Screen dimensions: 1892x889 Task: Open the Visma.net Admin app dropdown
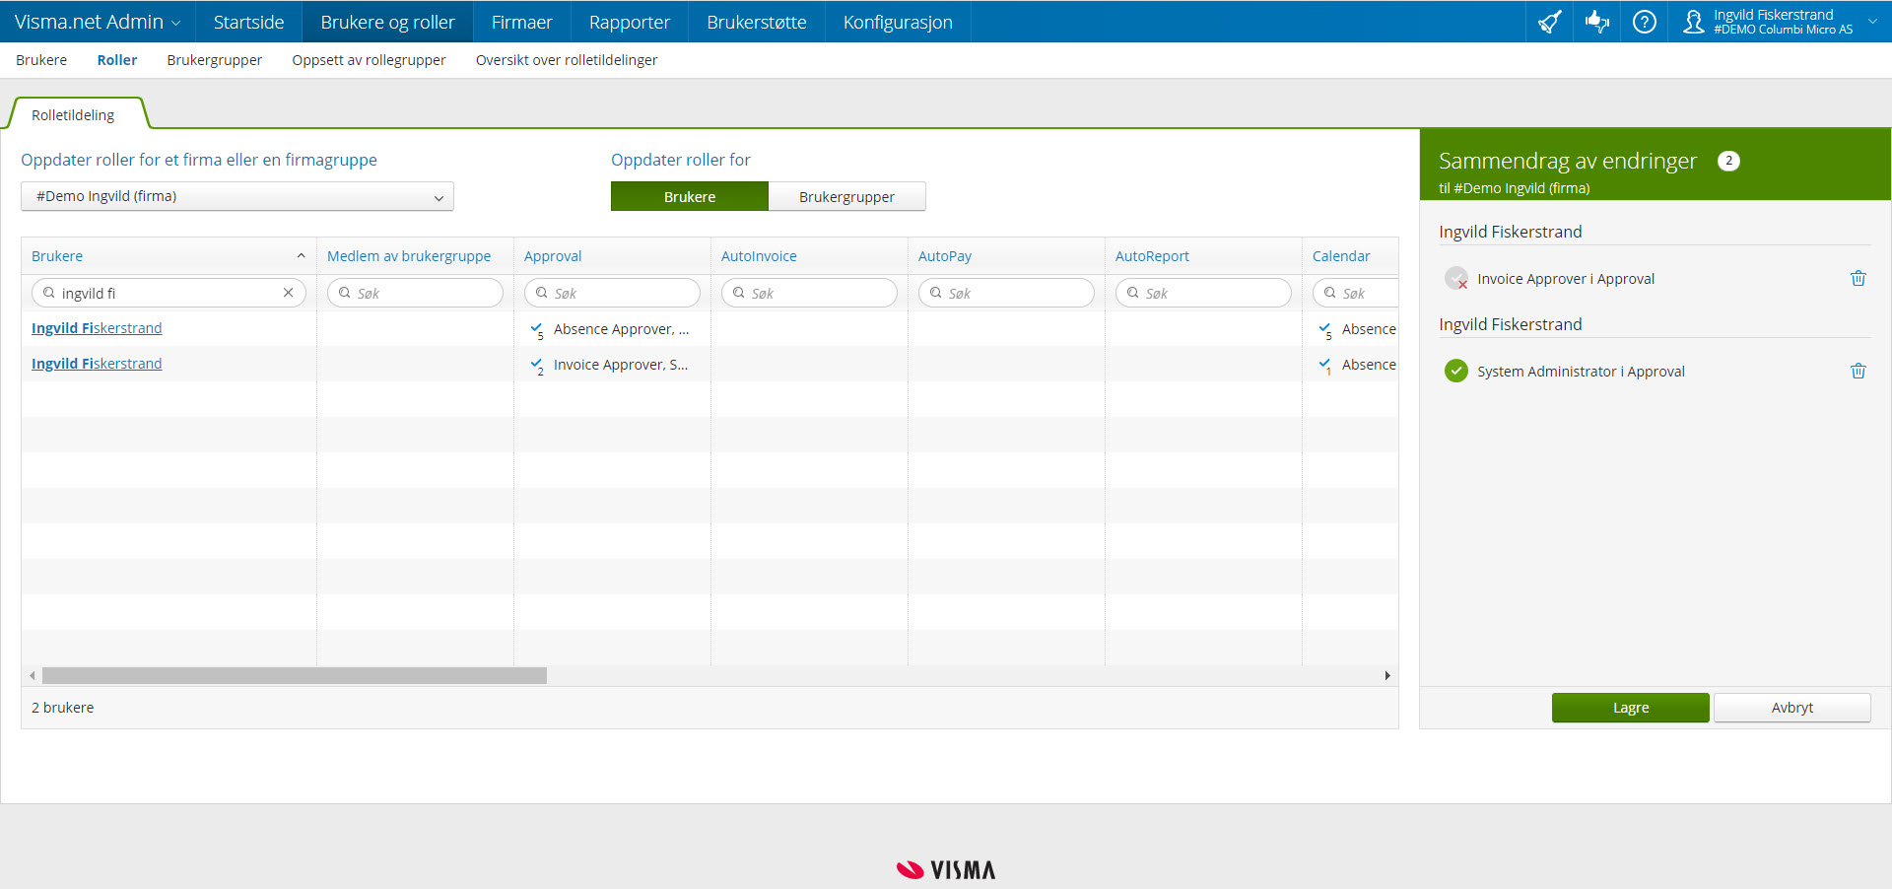[x=98, y=22]
